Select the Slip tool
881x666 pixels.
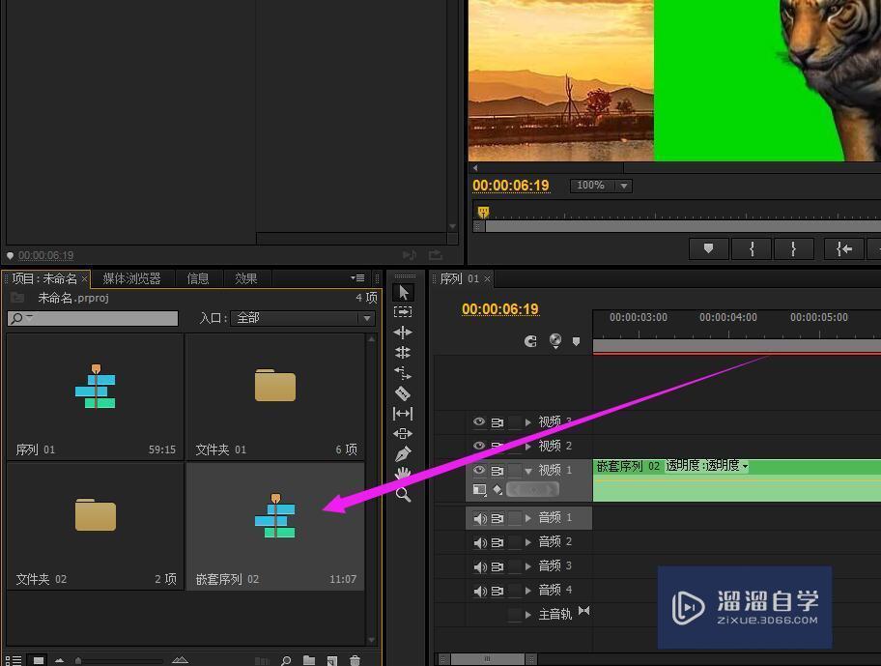point(403,413)
